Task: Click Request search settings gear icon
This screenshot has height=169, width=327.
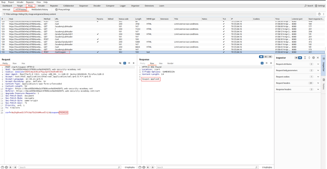Action: click(x=6, y=167)
